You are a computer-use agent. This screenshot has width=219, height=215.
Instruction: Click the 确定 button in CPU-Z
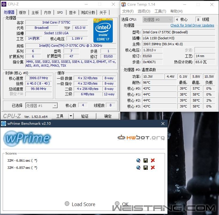click(108, 116)
